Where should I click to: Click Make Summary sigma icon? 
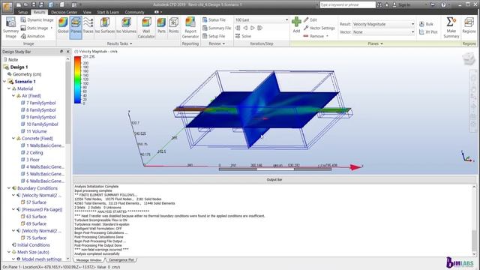point(451,22)
